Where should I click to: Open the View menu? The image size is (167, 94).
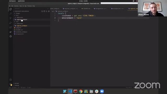click(21, 6)
